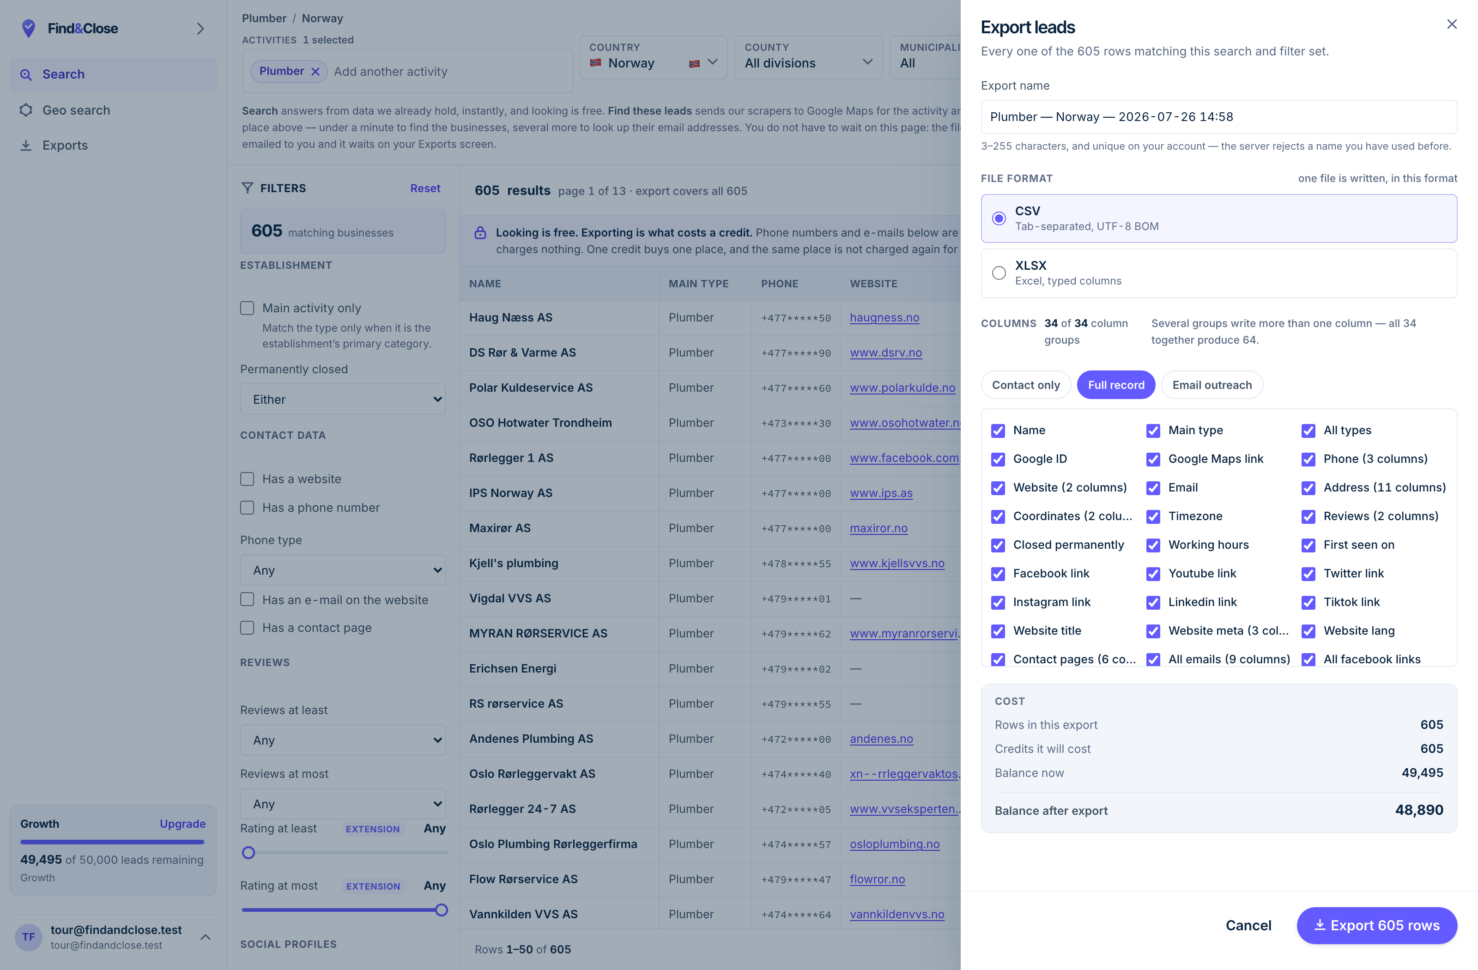Open the Reviews at most dropdown
Image resolution: width=1478 pixels, height=970 pixels.
click(x=343, y=804)
